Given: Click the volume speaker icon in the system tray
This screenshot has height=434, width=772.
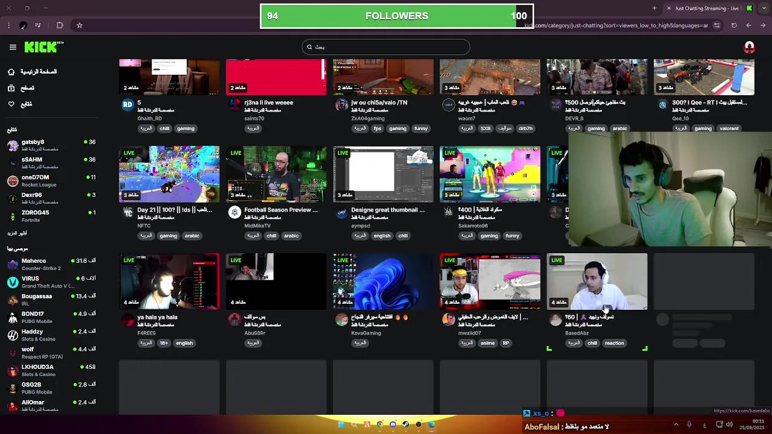Looking at the screenshot, I should [729, 424].
